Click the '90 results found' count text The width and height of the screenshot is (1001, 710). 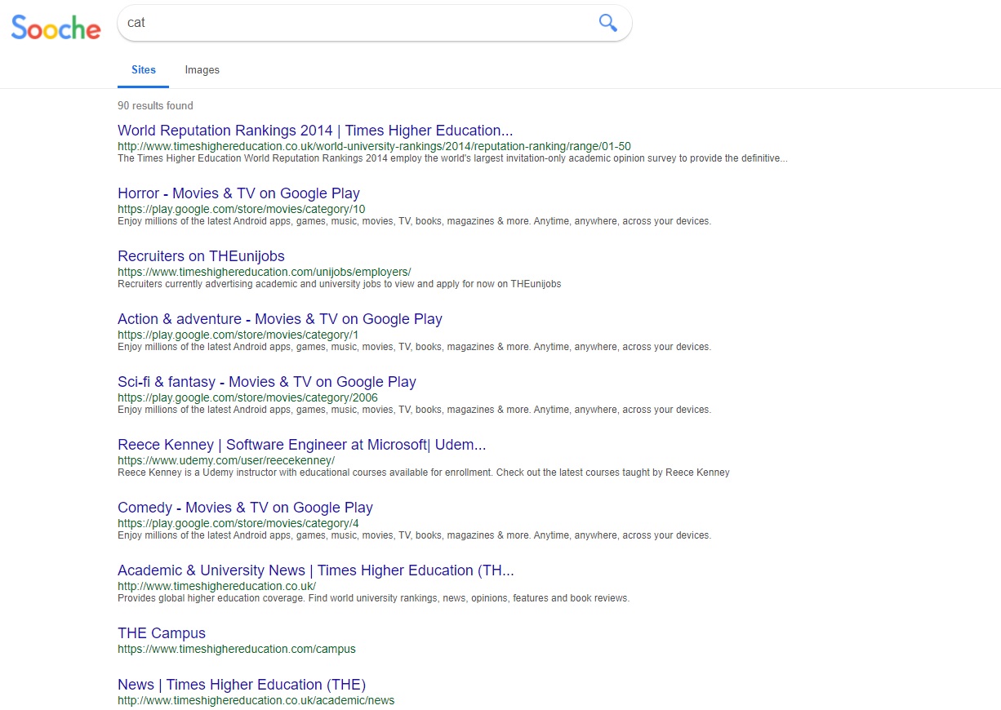click(155, 106)
